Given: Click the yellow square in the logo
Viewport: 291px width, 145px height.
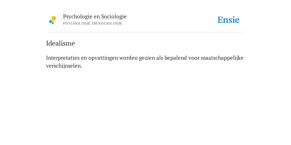Looking at the screenshot, I should pyautogui.click(x=54, y=18).
